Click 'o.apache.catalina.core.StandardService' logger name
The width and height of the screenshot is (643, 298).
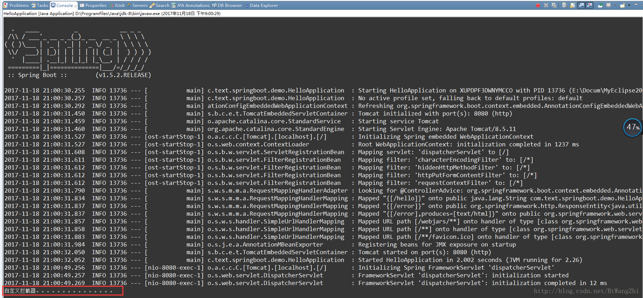274,121
